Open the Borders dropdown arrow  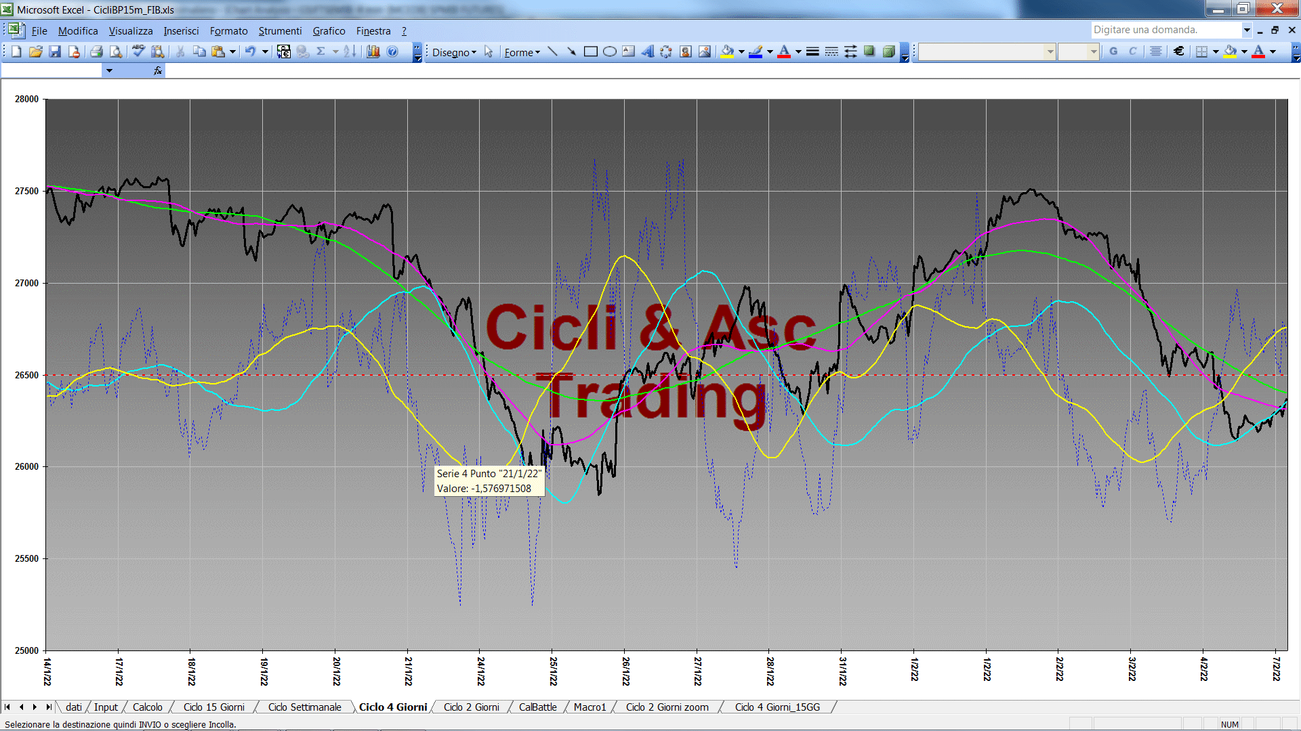pos(1216,51)
